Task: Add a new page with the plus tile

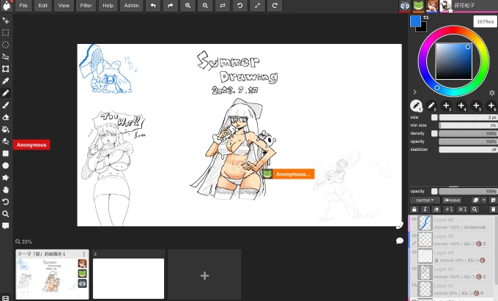Action: 204,275
